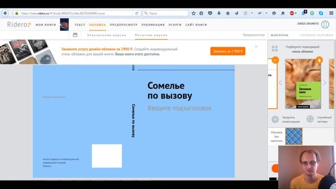Viewport: 336px width, 189px height.
Task: Switch to Электронная версия cover
Action: [x=107, y=35]
